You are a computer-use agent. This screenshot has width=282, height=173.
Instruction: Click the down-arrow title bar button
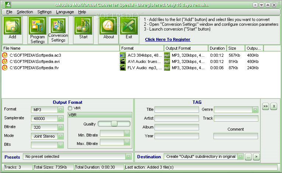point(261,5)
